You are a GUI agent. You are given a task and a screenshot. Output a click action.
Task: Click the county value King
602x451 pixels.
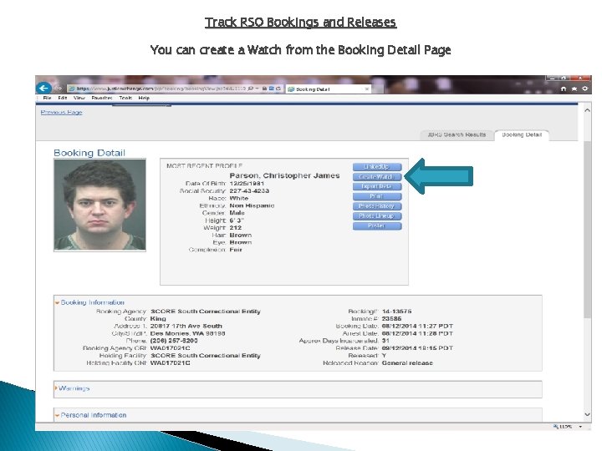[158, 319]
